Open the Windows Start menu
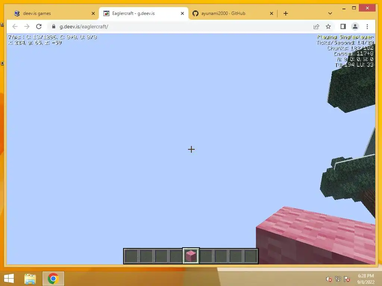 tap(9, 279)
